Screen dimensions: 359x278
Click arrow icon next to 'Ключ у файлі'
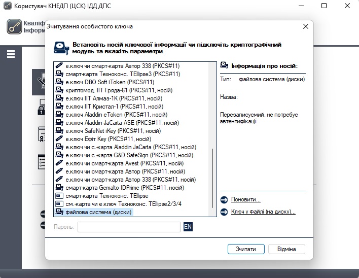point(224,212)
